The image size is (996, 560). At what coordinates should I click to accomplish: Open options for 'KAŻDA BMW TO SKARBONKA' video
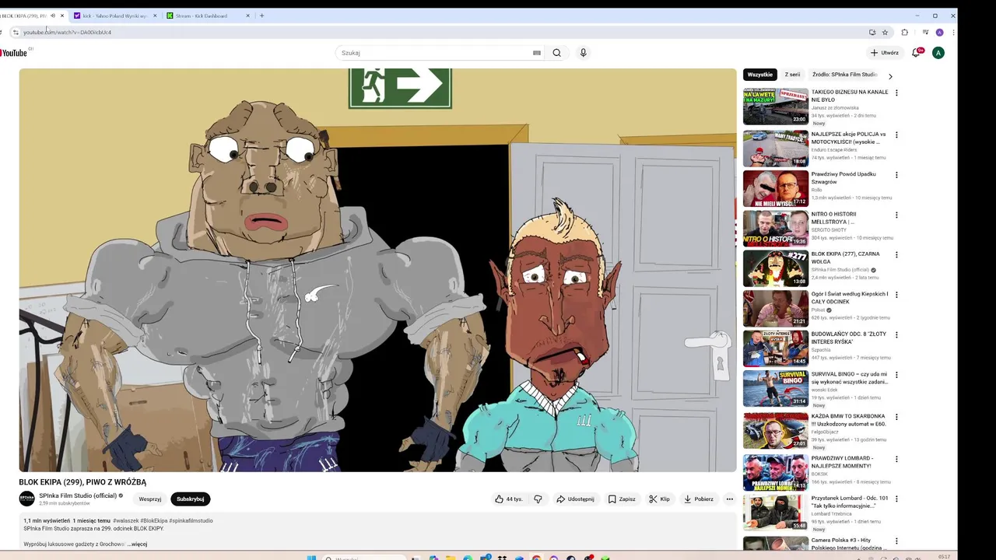pos(896,417)
